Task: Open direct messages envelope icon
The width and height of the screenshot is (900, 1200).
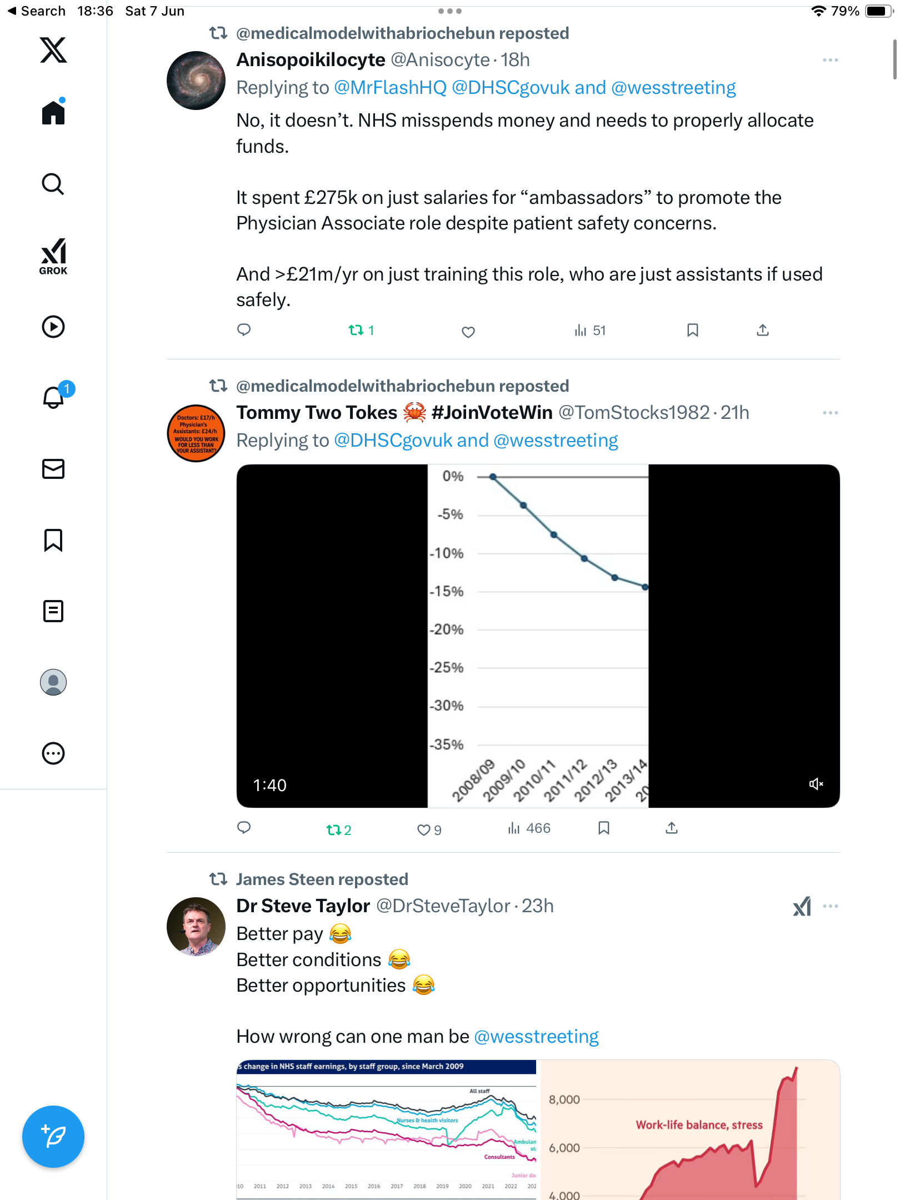Action: point(53,468)
